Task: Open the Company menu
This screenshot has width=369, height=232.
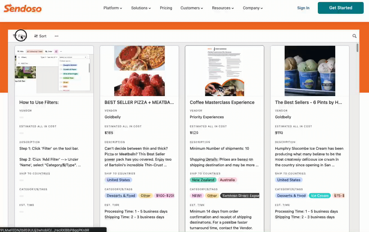Action: (x=253, y=8)
